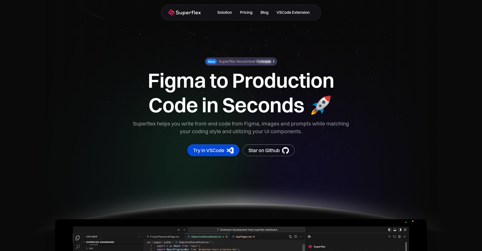The width and height of the screenshot is (482, 251).
Task: Open the Superflex November Release announcement
Action: click(244, 61)
